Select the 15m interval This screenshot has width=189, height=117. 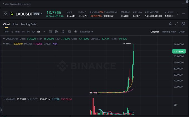coord(17,32)
